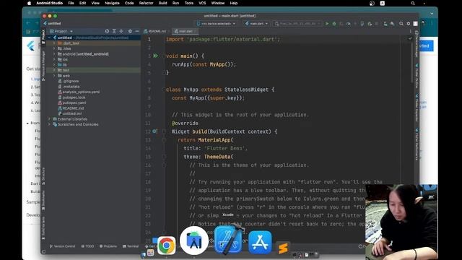Run the app with the green play button

(x=327, y=24)
